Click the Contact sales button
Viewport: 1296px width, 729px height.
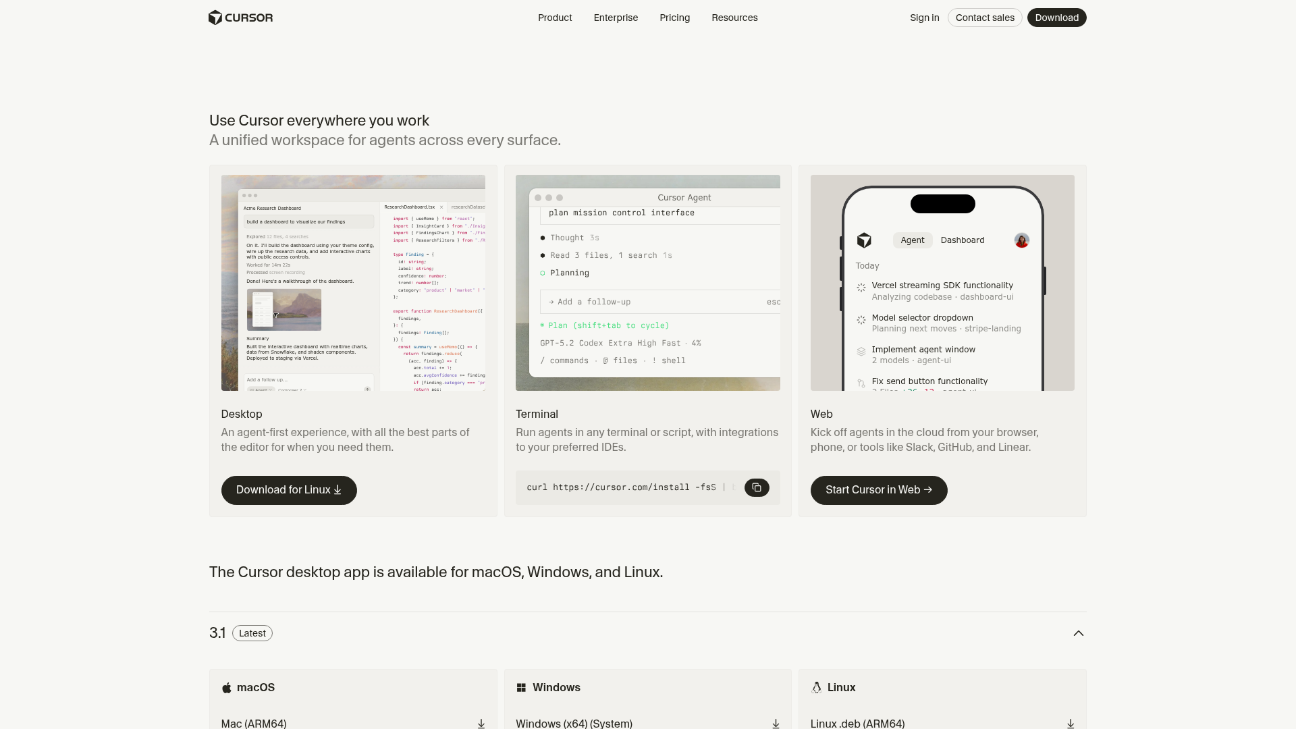click(985, 18)
